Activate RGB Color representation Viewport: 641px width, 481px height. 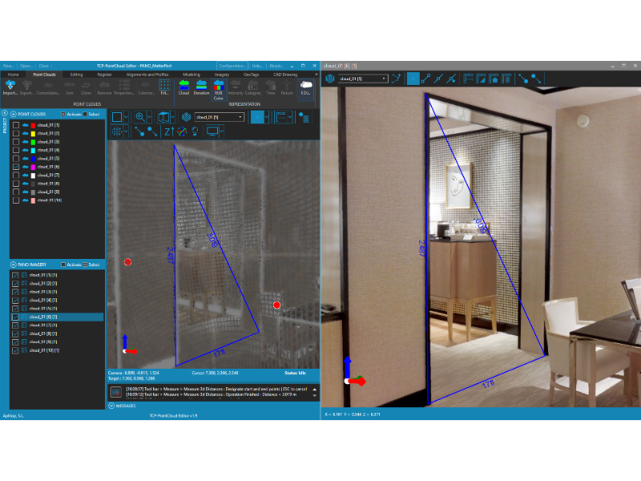click(x=219, y=89)
